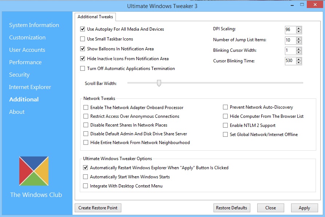This screenshot has height=217, width=325.
Task: Check Restrict Access Over Anonymous Connections
Action: pos(86,116)
